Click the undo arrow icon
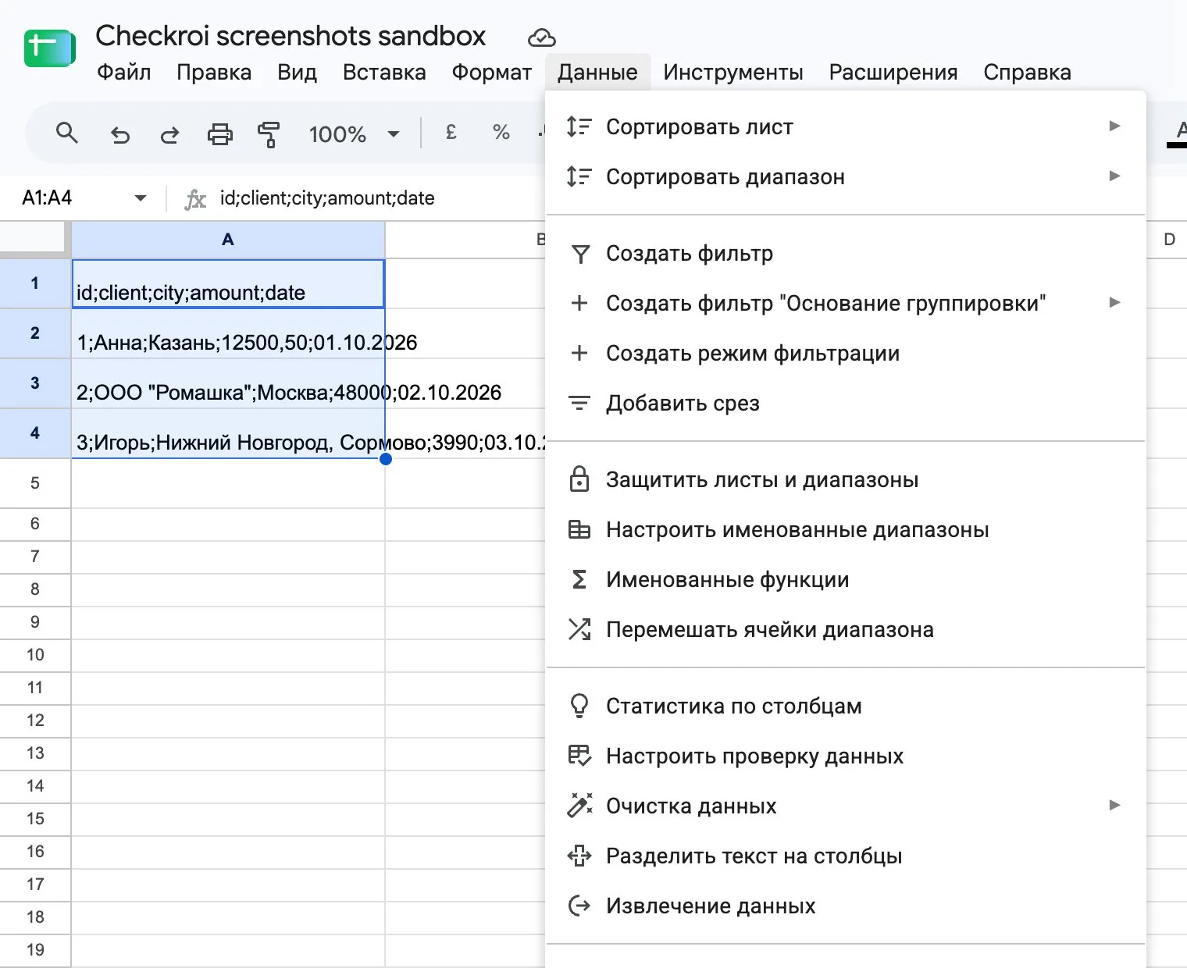 pyautogui.click(x=119, y=134)
